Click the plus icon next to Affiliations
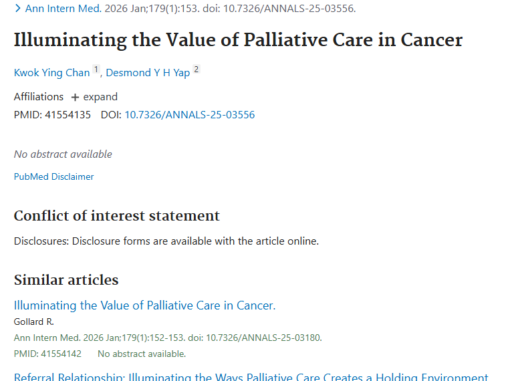 click(x=75, y=98)
